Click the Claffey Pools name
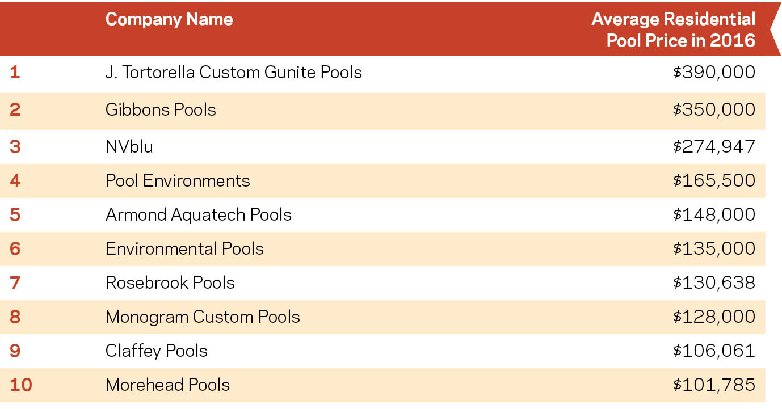 tap(156, 351)
